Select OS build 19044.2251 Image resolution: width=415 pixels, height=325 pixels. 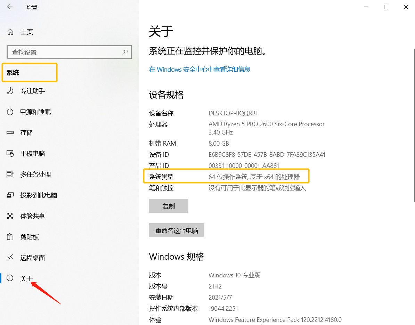[x=223, y=309]
